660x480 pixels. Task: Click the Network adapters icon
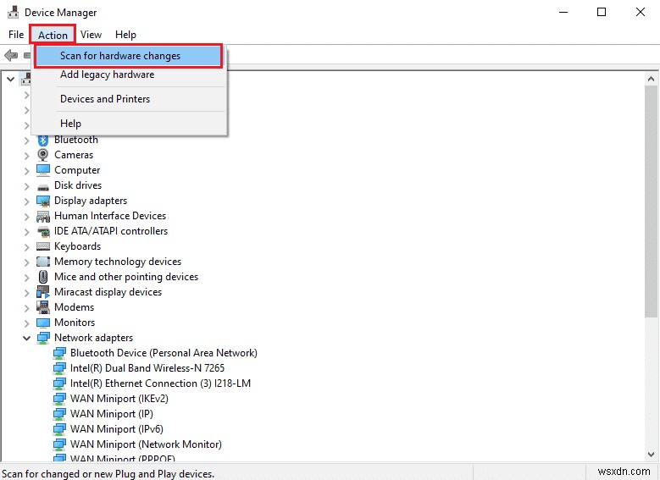[x=43, y=338]
